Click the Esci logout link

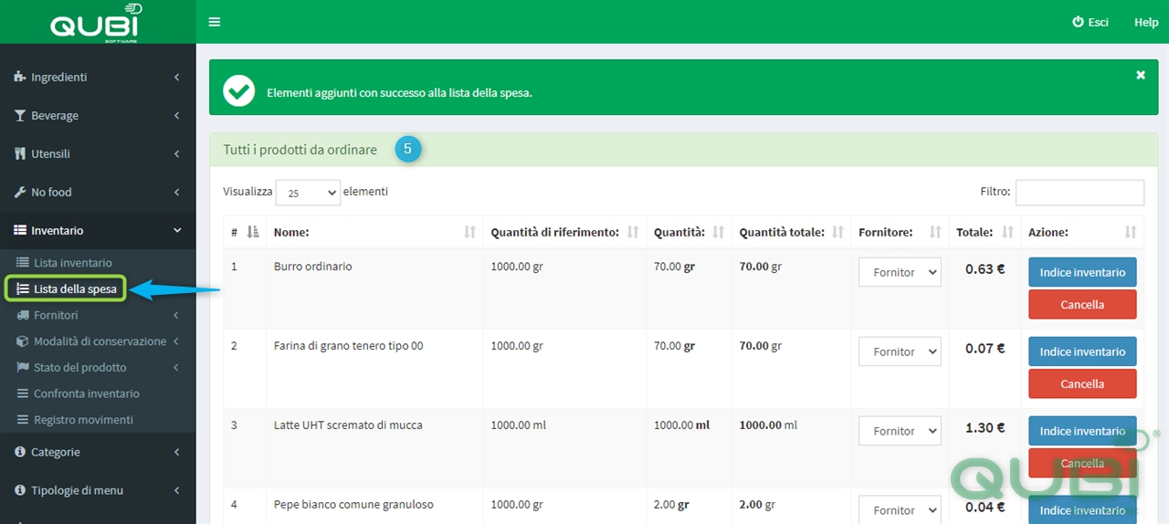click(1090, 22)
